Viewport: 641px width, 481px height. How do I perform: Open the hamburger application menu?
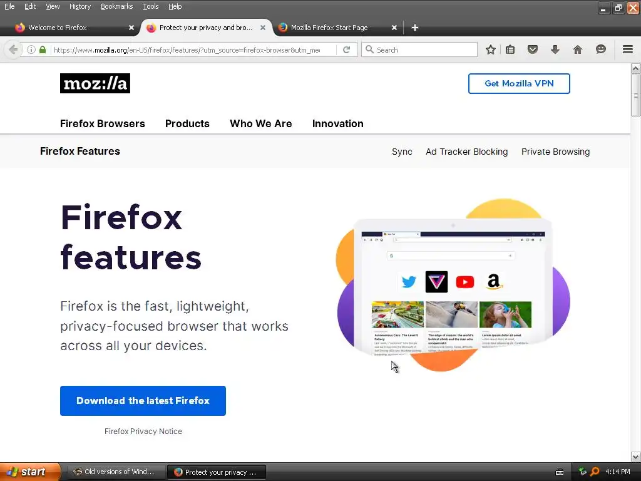tap(628, 49)
